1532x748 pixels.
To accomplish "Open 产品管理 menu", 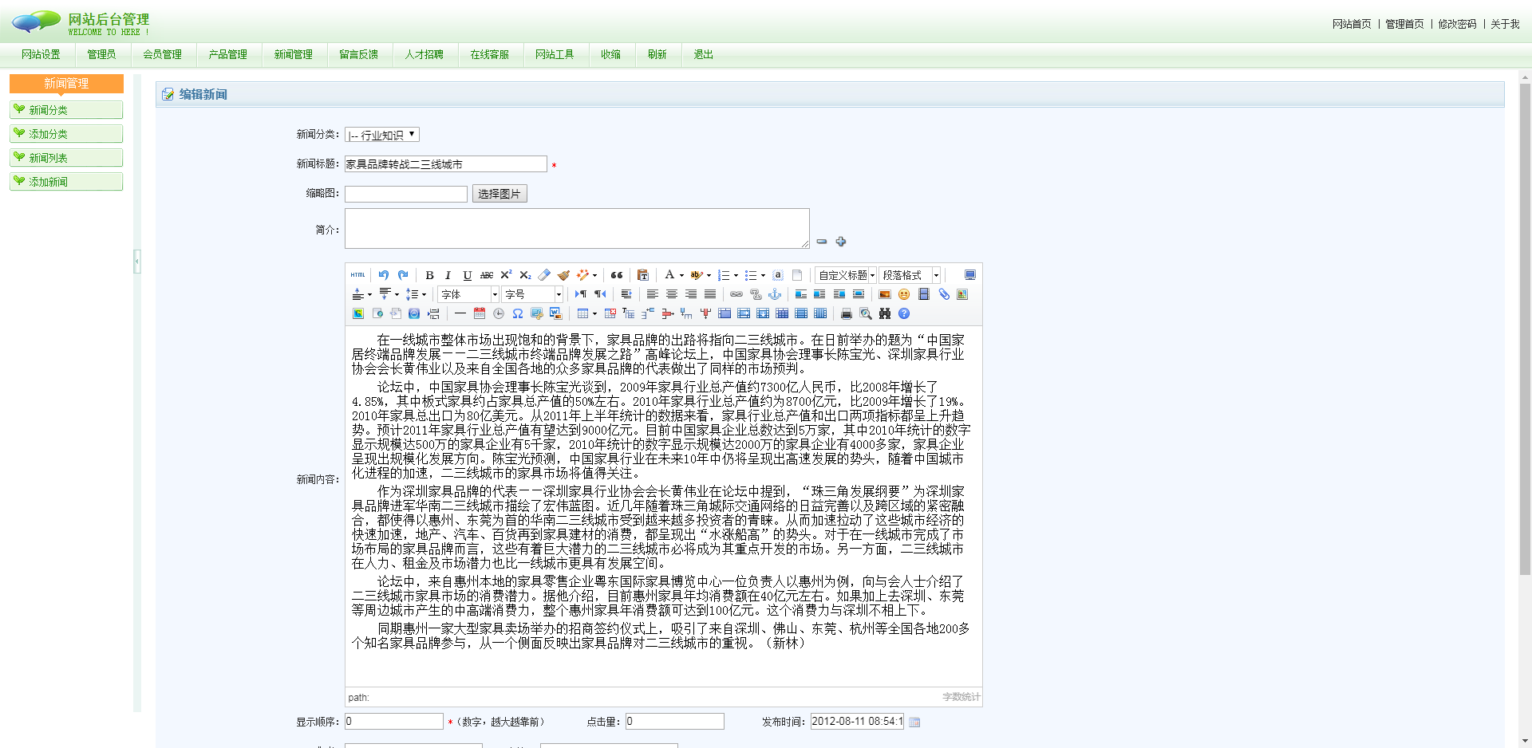I will 227,54.
